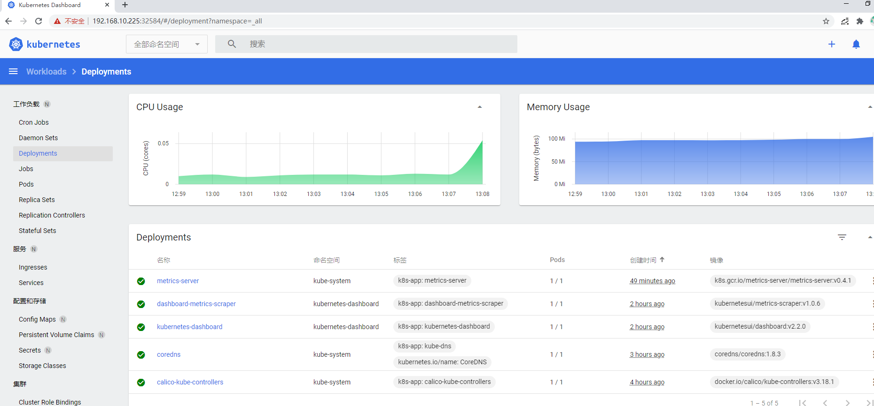Go back in browser history

pos(8,21)
